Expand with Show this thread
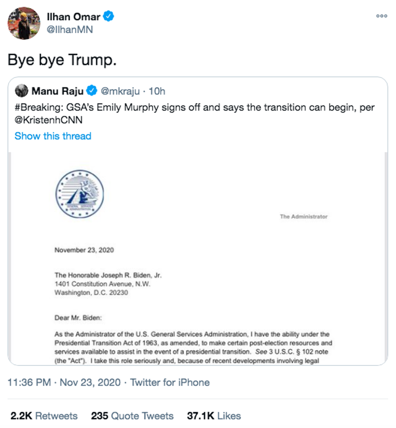This screenshot has width=396, height=428. tap(53, 136)
